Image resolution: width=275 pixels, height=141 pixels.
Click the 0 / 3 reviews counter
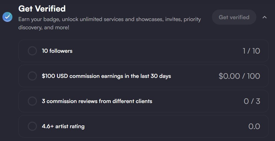(252, 101)
